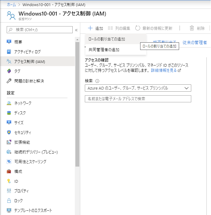Screen dimensions: 211x215
Task: Click the 概要 monitor icon in sidebar
Action: [x=9, y=42]
